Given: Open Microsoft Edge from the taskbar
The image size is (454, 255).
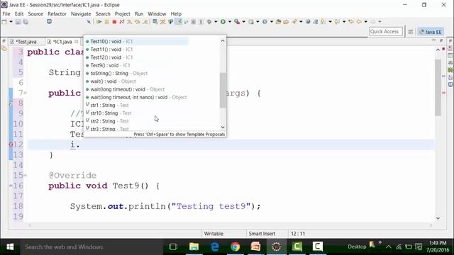Looking at the screenshot, I should (x=214, y=246).
